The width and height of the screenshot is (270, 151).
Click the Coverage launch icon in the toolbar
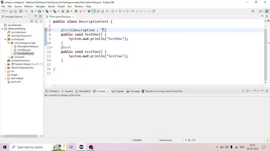[47, 11]
